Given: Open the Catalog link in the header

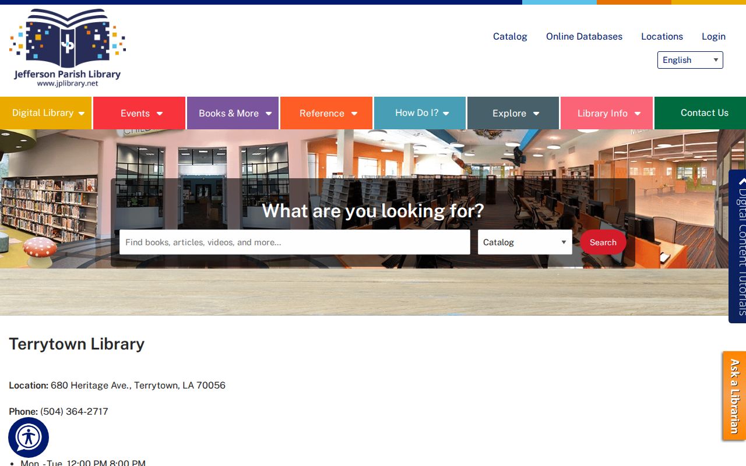Looking at the screenshot, I should pos(510,36).
